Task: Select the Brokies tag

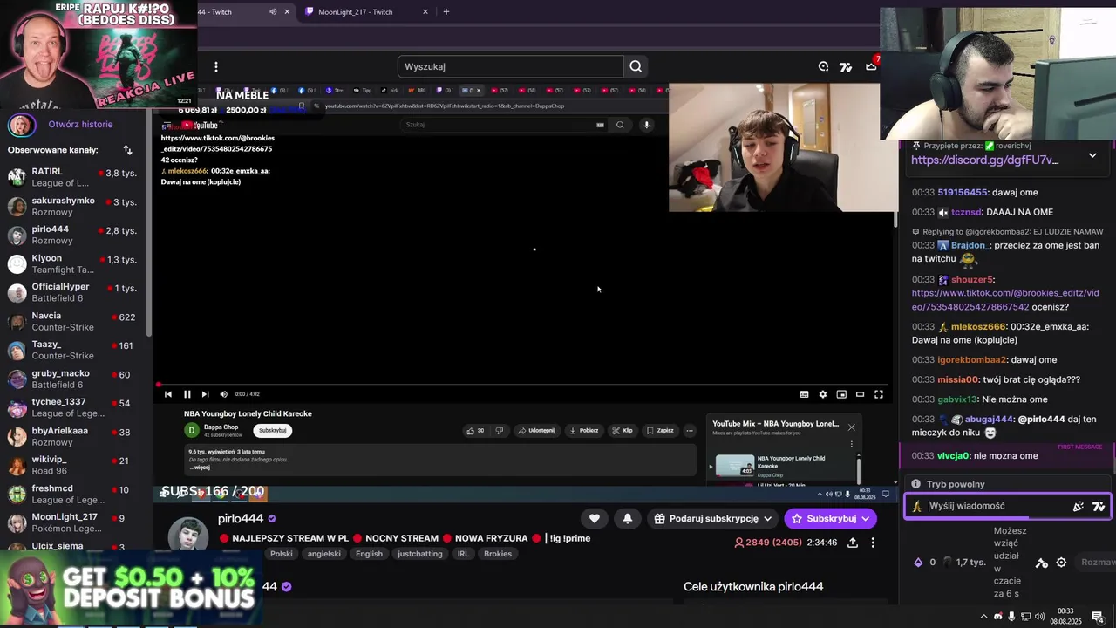Action: tap(498, 554)
